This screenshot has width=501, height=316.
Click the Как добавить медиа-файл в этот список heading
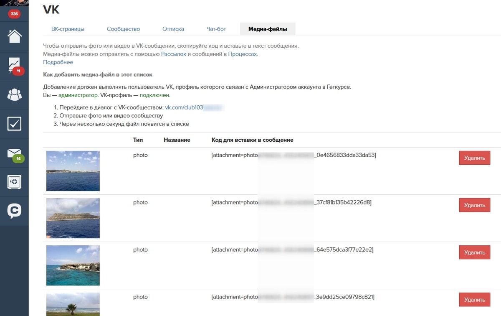(x=98, y=75)
